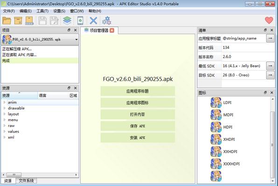This screenshot has width=278, height=186.
Task: Expand the xml resource folder
Action: [5, 137]
